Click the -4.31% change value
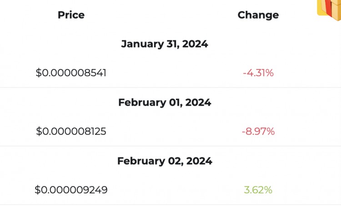Viewport: 341px width, 206px height. coord(258,73)
